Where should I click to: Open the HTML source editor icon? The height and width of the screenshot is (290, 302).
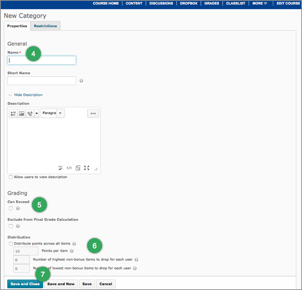[x=69, y=168]
